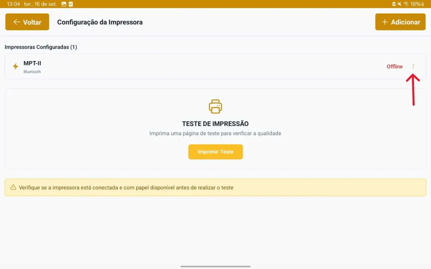
Task: Click the image notification icon in status bar
Action: 64,4
